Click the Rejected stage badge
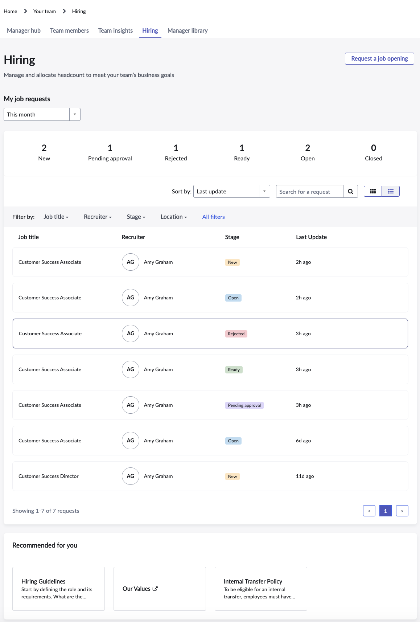Screen dimensions: 420x622 click(x=236, y=334)
